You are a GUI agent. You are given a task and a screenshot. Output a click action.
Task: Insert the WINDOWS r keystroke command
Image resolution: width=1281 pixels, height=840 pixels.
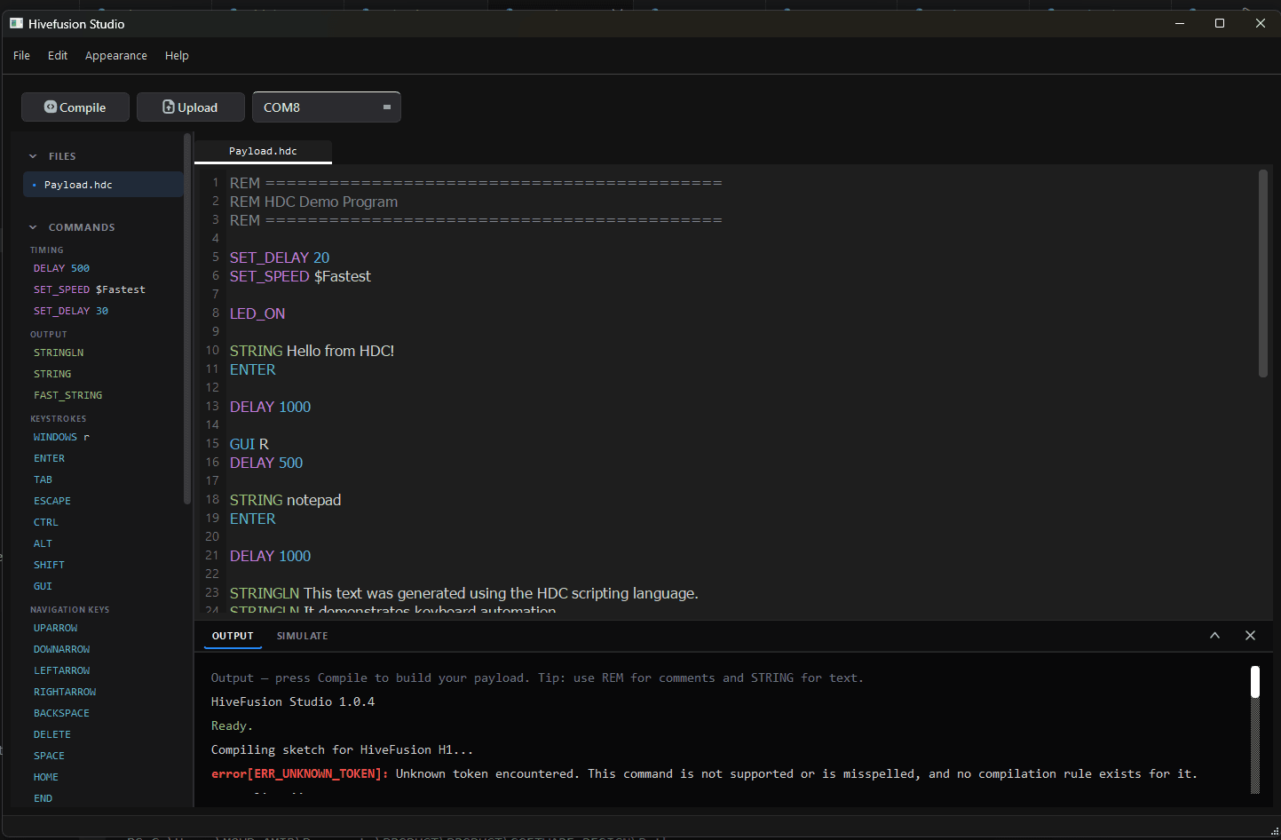coord(61,437)
